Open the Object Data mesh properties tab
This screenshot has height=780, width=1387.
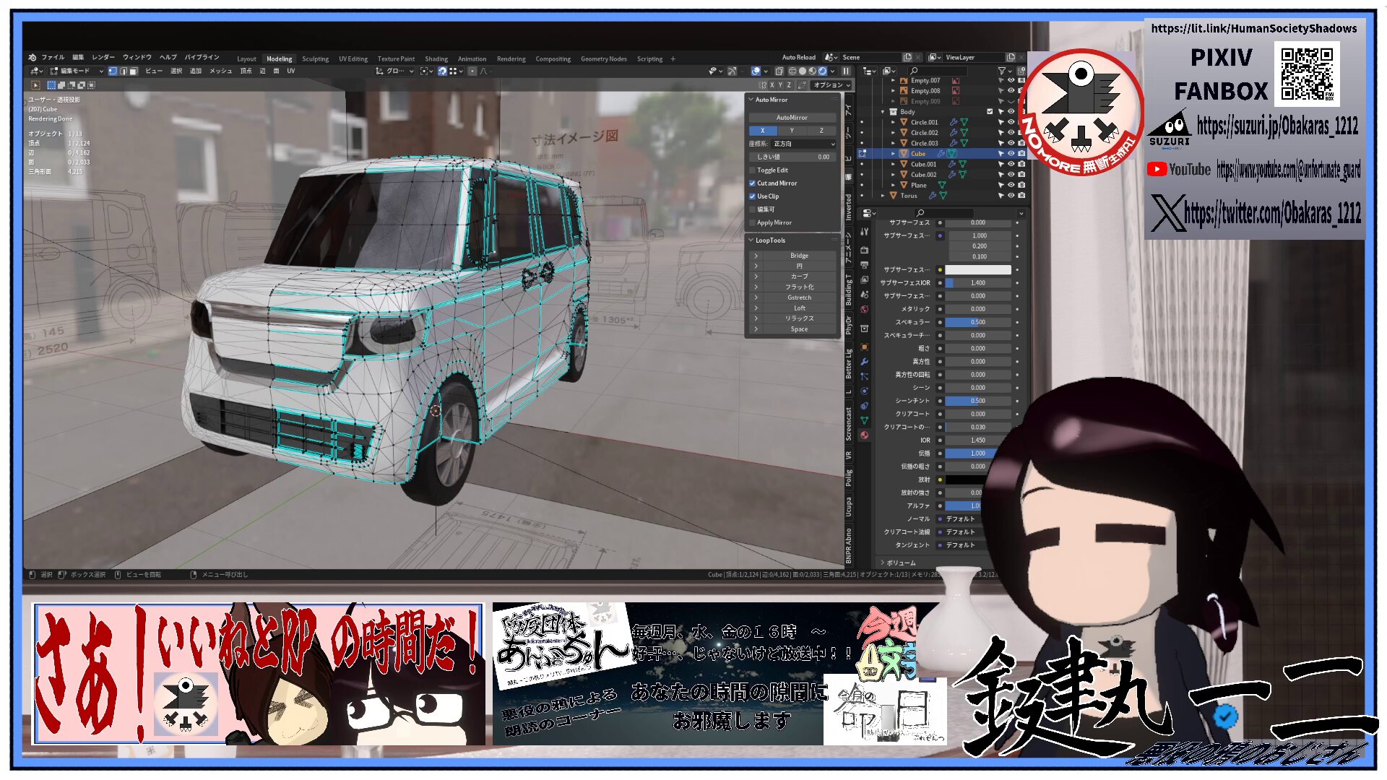[864, 420]
